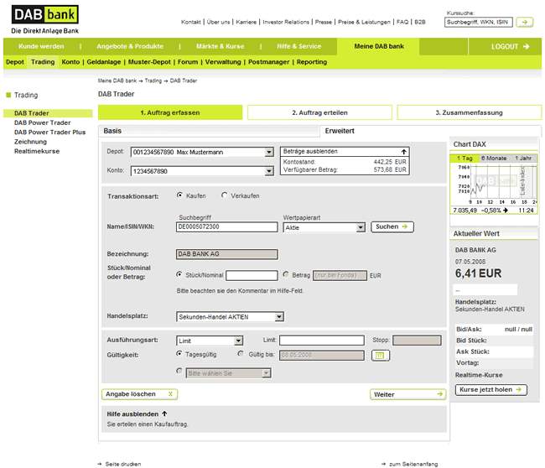
Task: Click the Kontakt top link
Action: (191, 22)
